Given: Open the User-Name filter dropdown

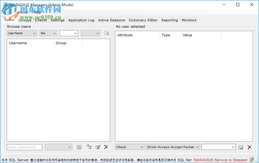Looking at the screenshot, I should coord(22,33).
